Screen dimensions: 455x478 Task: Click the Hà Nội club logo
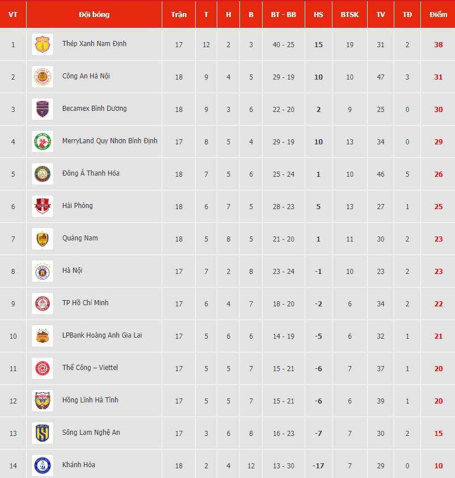pos(43,271)
